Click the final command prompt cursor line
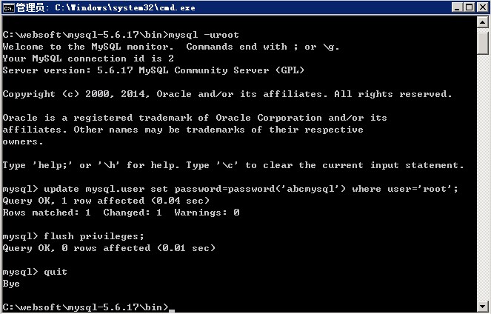Screen dimensions: 491x314 point(87,307)
